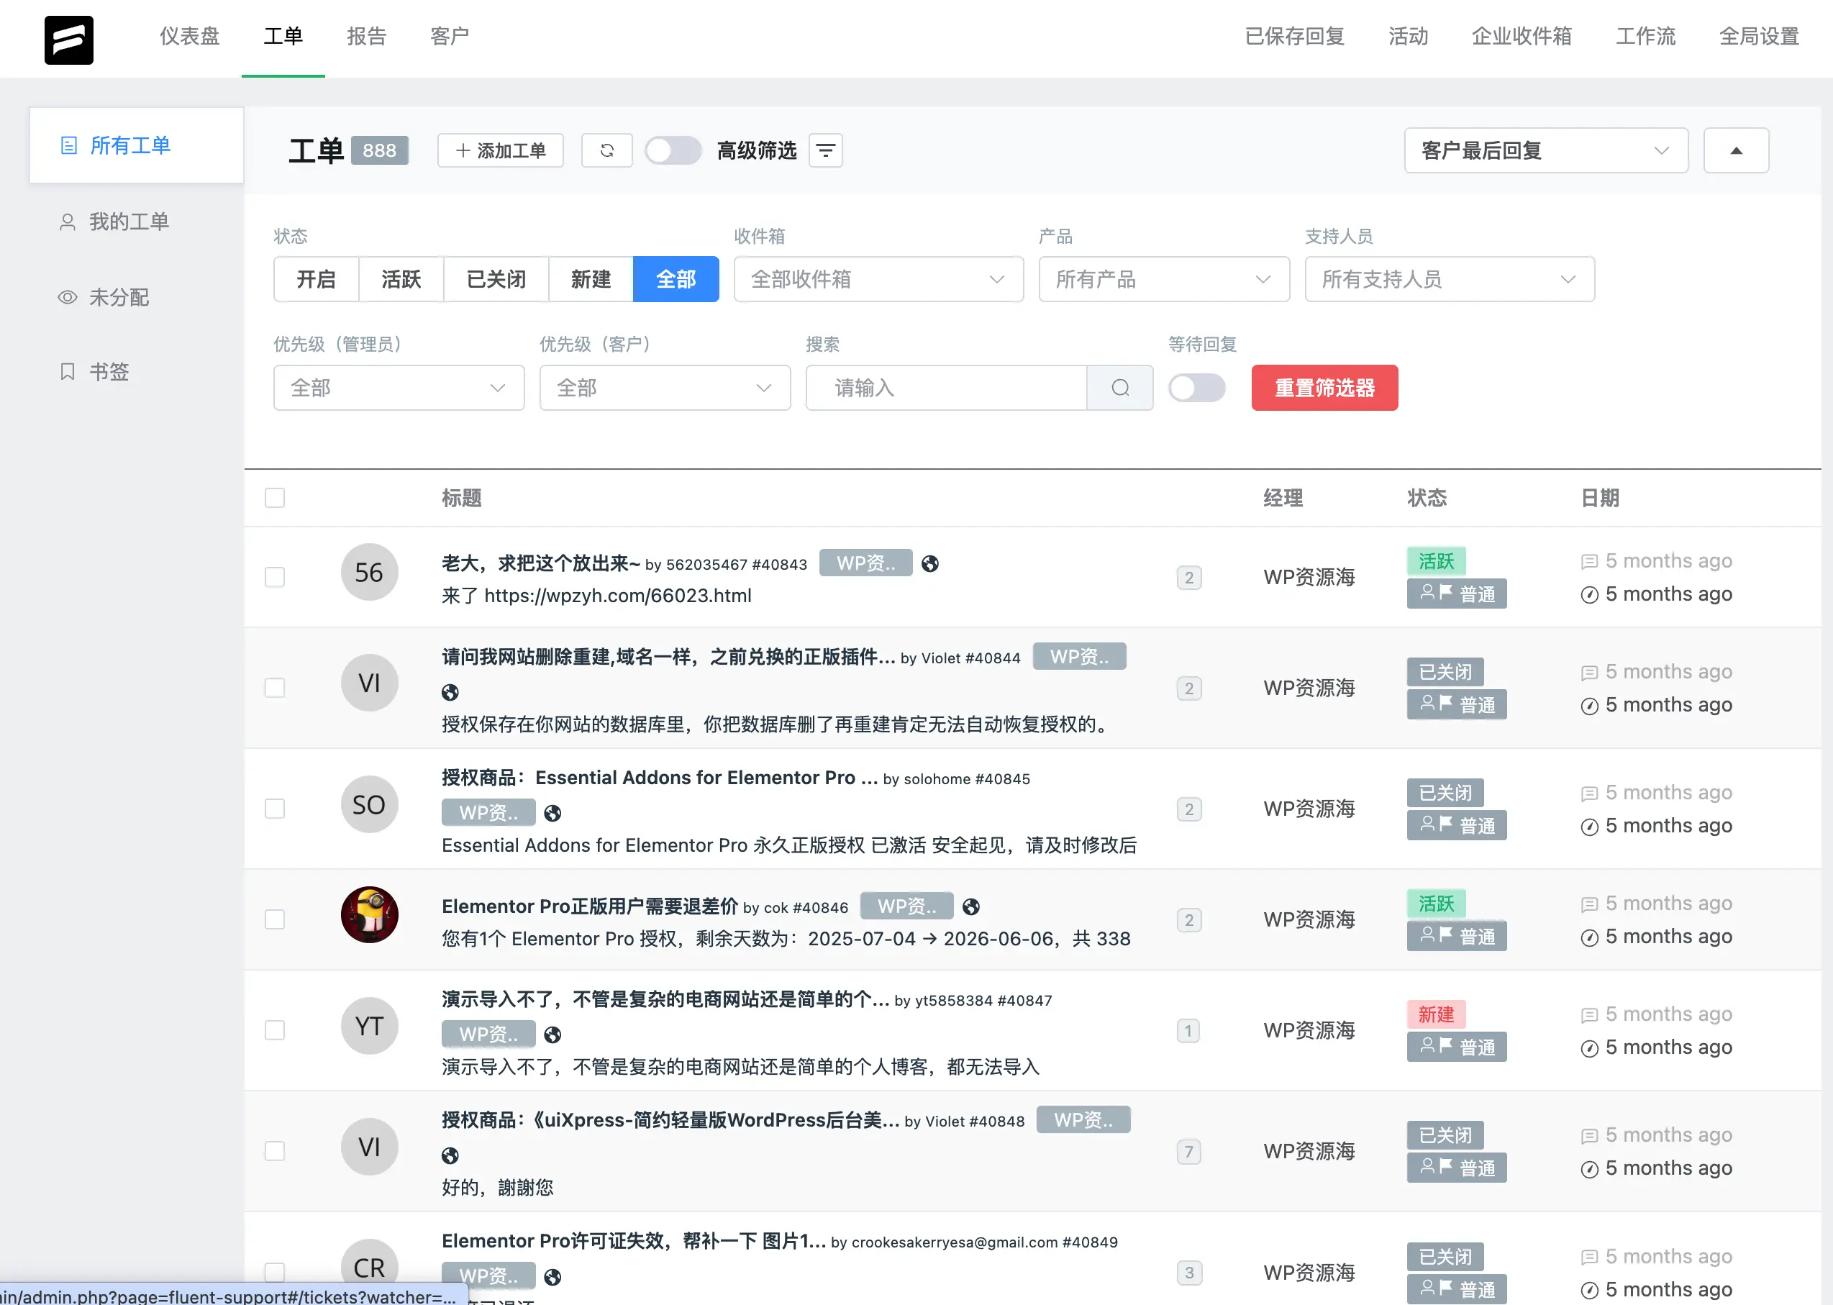Select 我的工单 in the sidebar

129,222
